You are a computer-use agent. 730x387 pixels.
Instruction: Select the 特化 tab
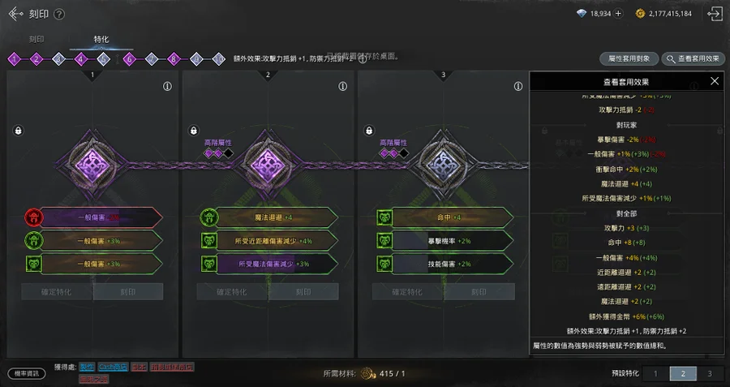(x=101, y=40)
